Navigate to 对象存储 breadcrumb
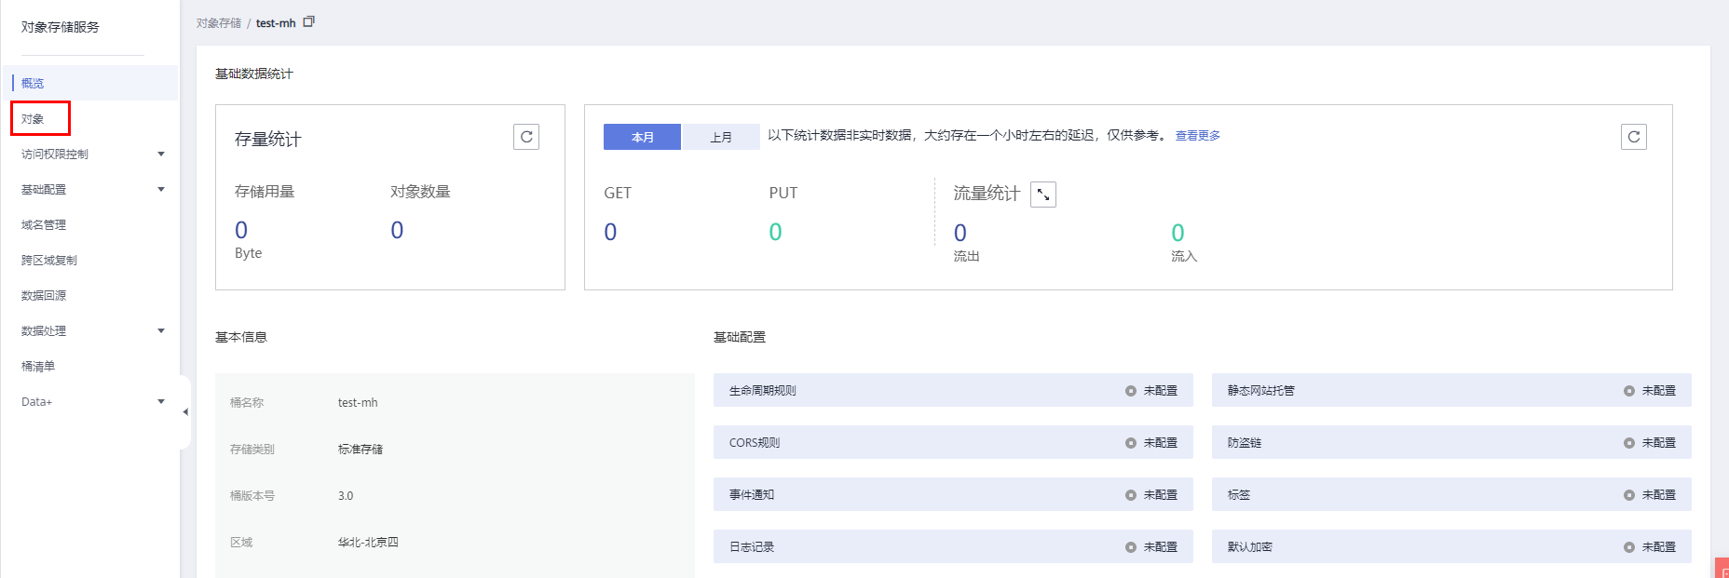The image size is (1729, 578). click(219, 23)
